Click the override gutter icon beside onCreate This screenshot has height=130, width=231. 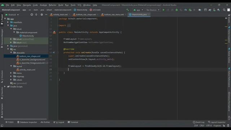coord(54,52)
